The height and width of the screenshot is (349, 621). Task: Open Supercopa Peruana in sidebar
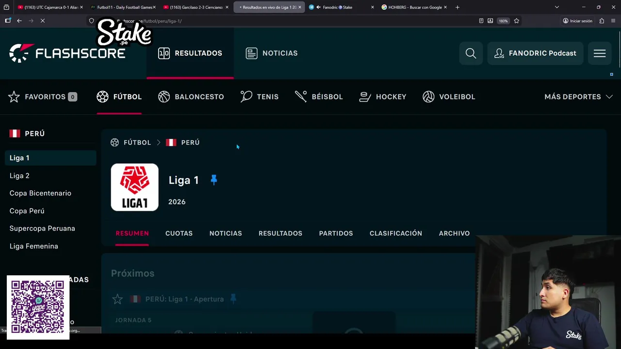pyautogui.click(x=42, y=229)
